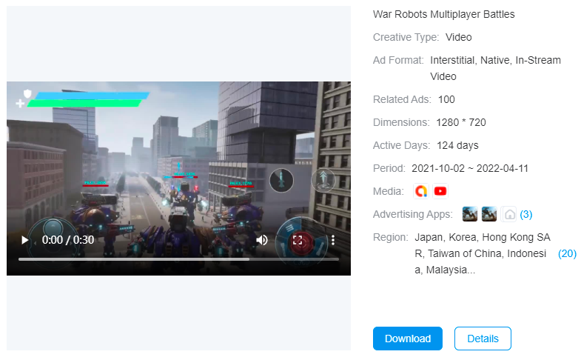Open the Details page

[483, 339]
